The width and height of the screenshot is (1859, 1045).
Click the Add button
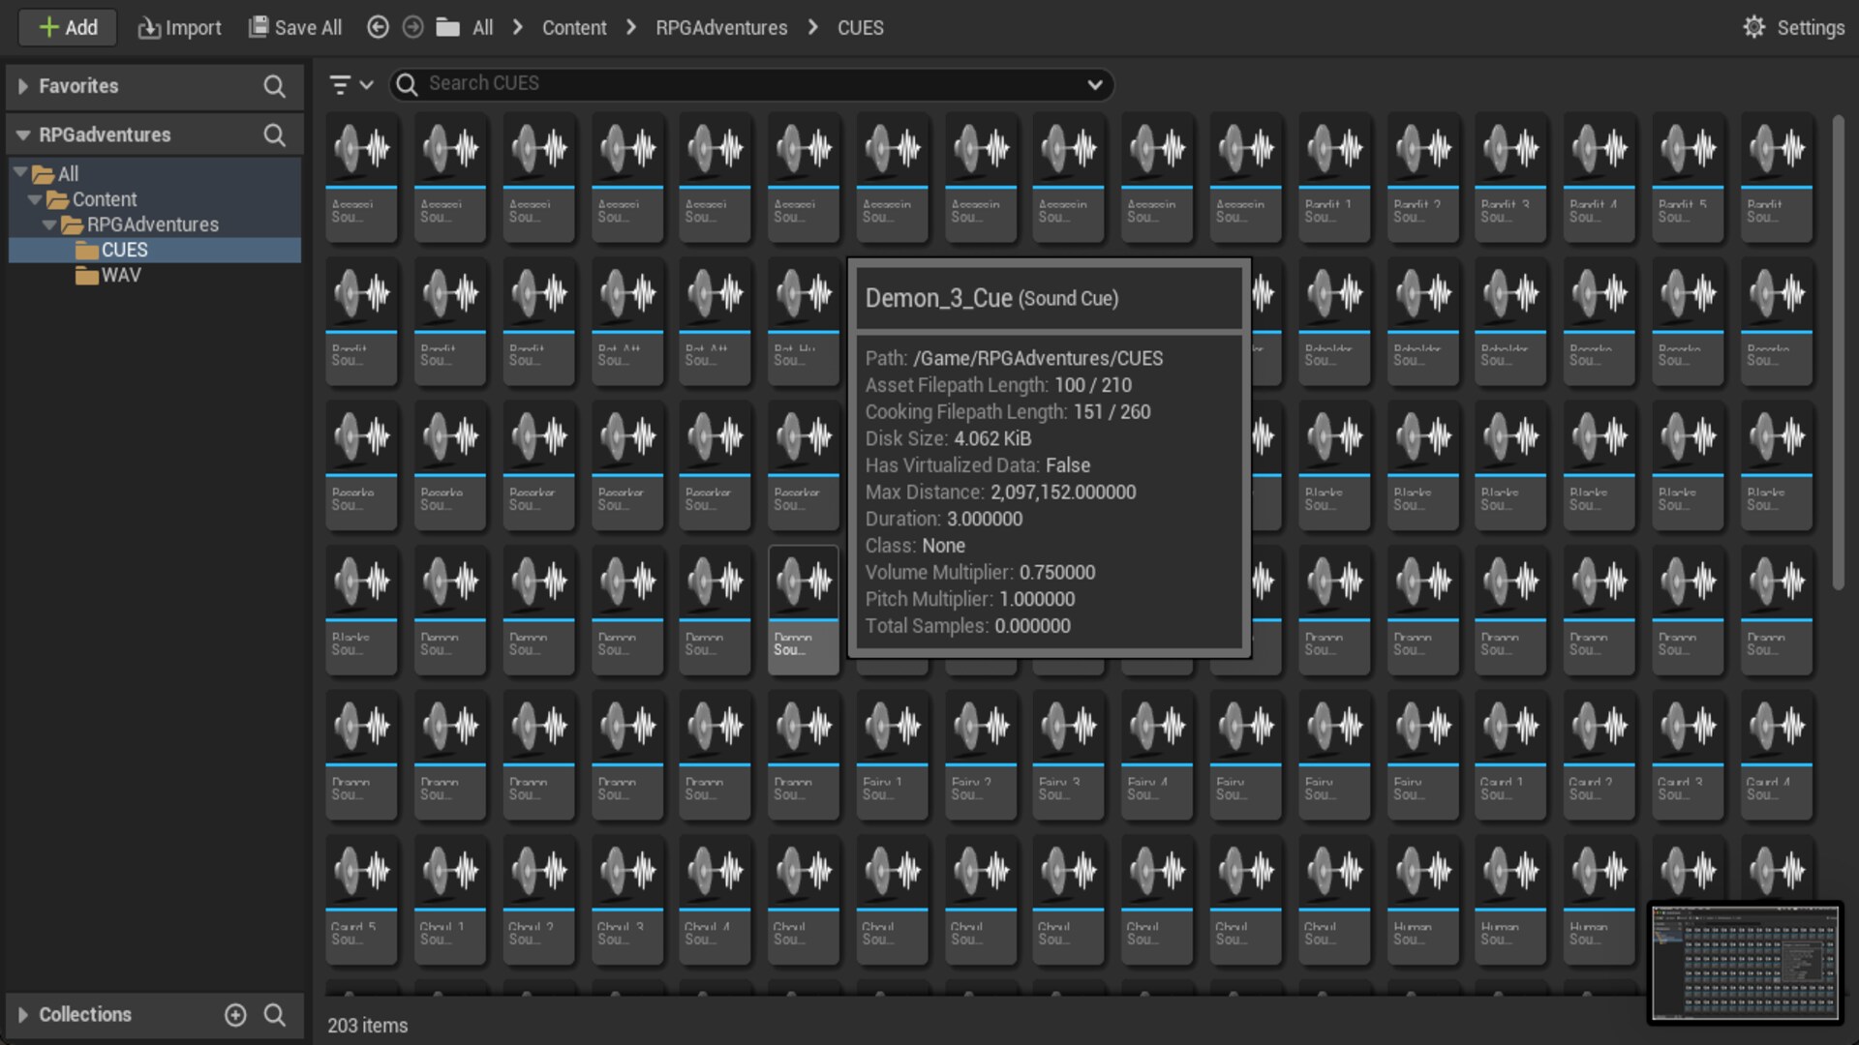pos(68,27)
